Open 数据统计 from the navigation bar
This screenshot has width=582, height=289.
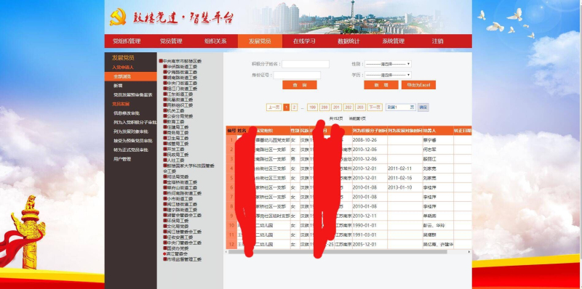348,41
